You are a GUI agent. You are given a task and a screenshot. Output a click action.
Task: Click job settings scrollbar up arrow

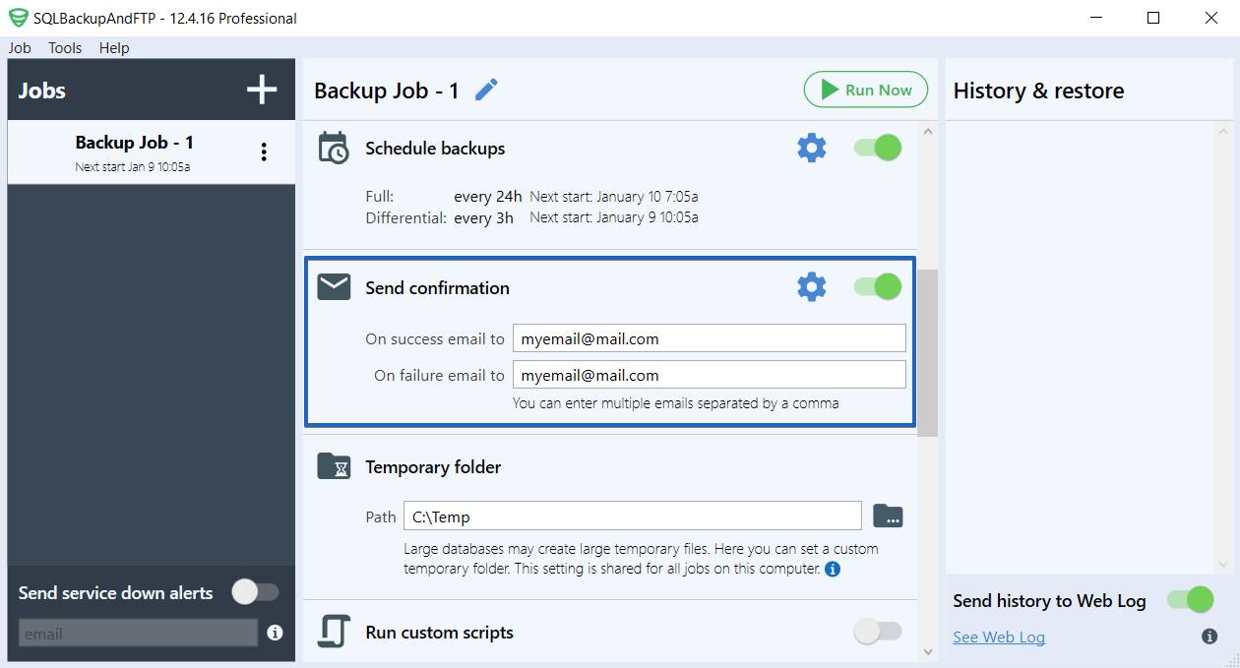click(928, 132)
